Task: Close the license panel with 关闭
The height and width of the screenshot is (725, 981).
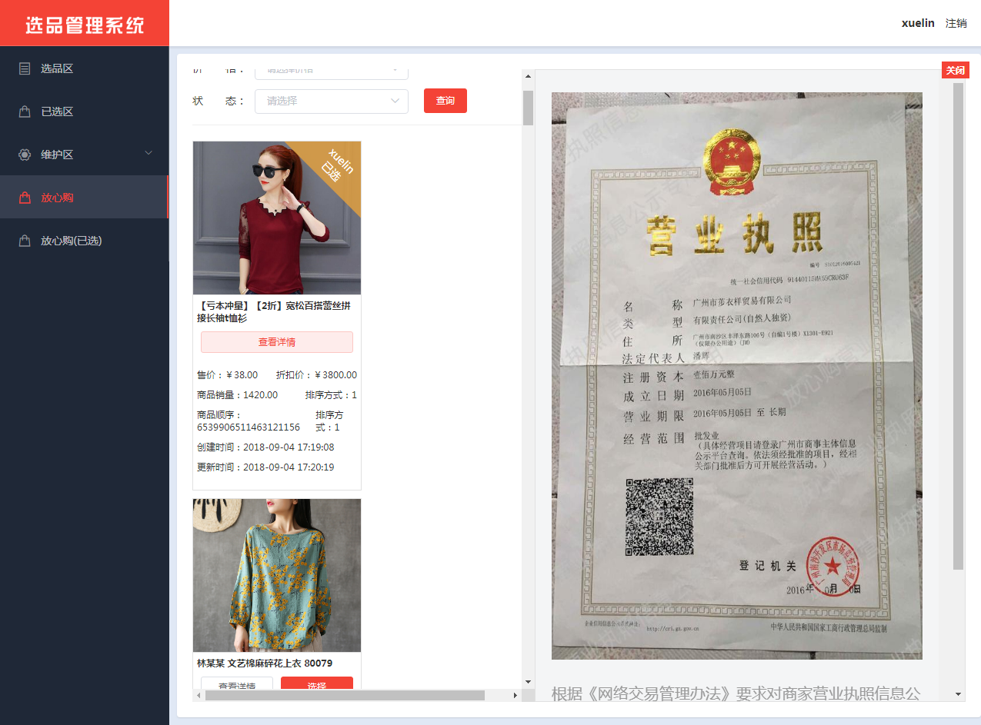Action: (x=956, y=71)
